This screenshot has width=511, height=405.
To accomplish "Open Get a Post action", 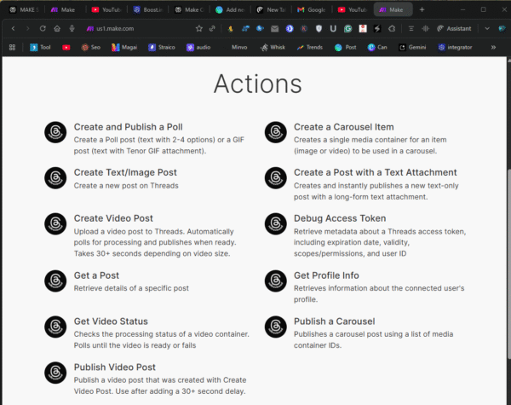I will (96, 275).
